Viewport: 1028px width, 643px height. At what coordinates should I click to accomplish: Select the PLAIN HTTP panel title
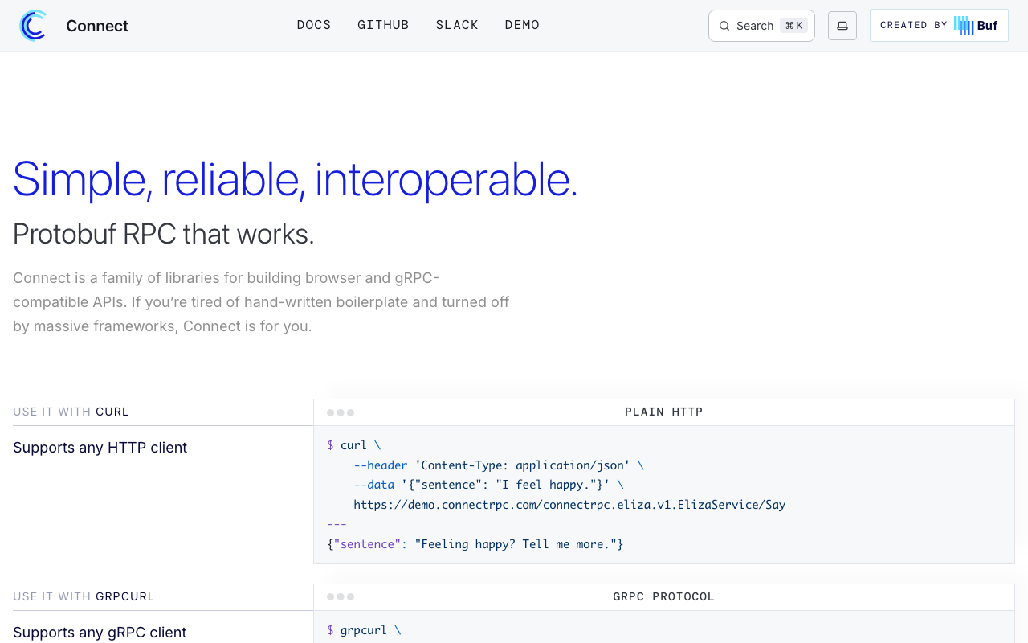point(664,412)
